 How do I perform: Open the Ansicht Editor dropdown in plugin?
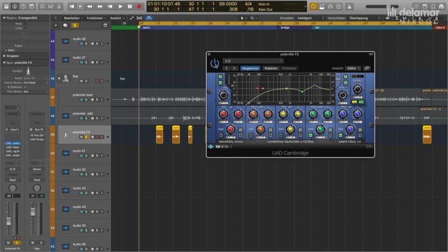click(353, 68)
